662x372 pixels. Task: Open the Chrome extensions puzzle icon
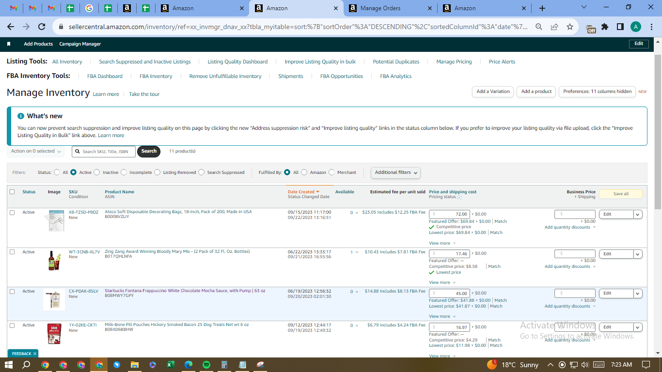[x=604, y=27]
